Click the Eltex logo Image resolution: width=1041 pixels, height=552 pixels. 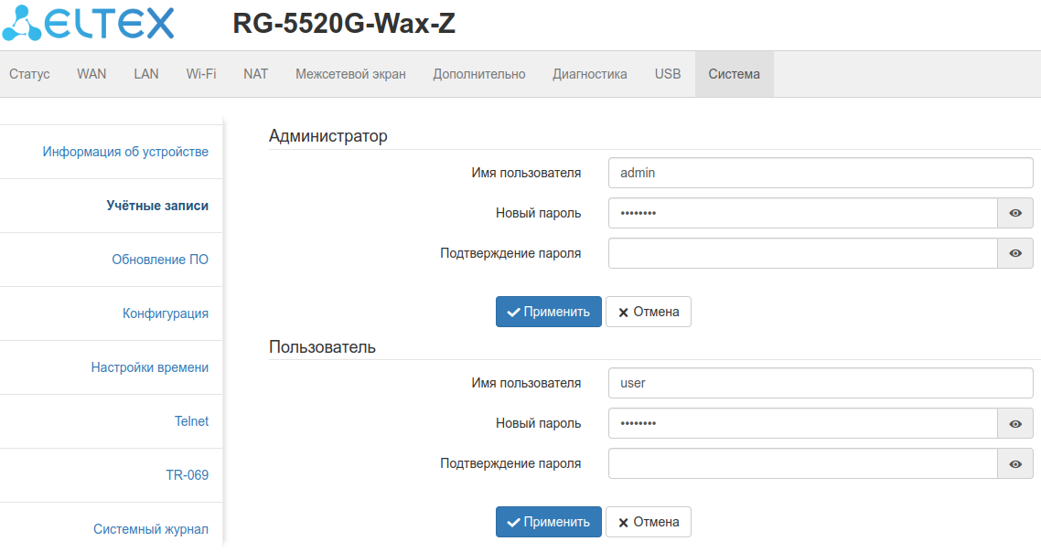click(x=88, y=24)
